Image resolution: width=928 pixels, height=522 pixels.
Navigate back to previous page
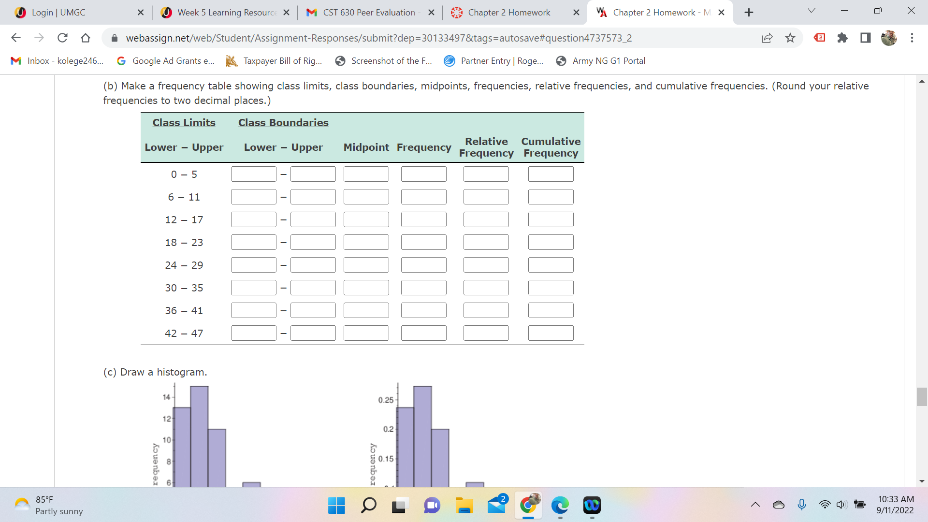click(x=16, y=38)
